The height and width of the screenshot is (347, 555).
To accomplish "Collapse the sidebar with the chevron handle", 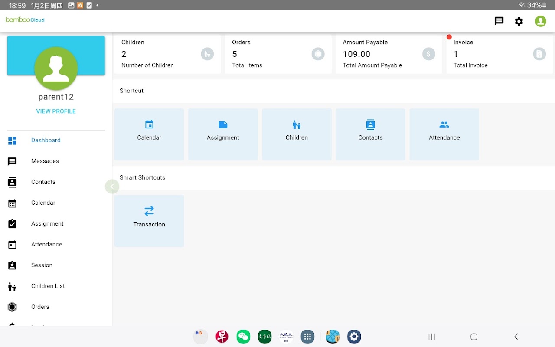I will tap(112, 187).
